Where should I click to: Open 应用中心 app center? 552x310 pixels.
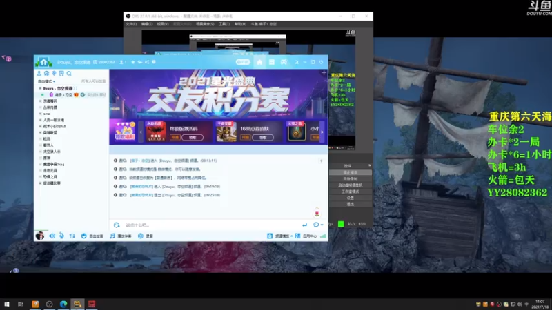pyautogui.click(x=306, y=236)
